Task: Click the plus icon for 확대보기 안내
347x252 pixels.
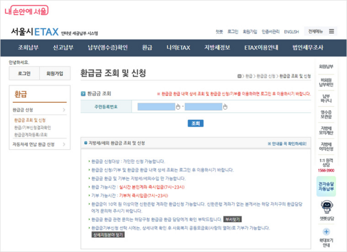Action: click(x=326, y=232)
